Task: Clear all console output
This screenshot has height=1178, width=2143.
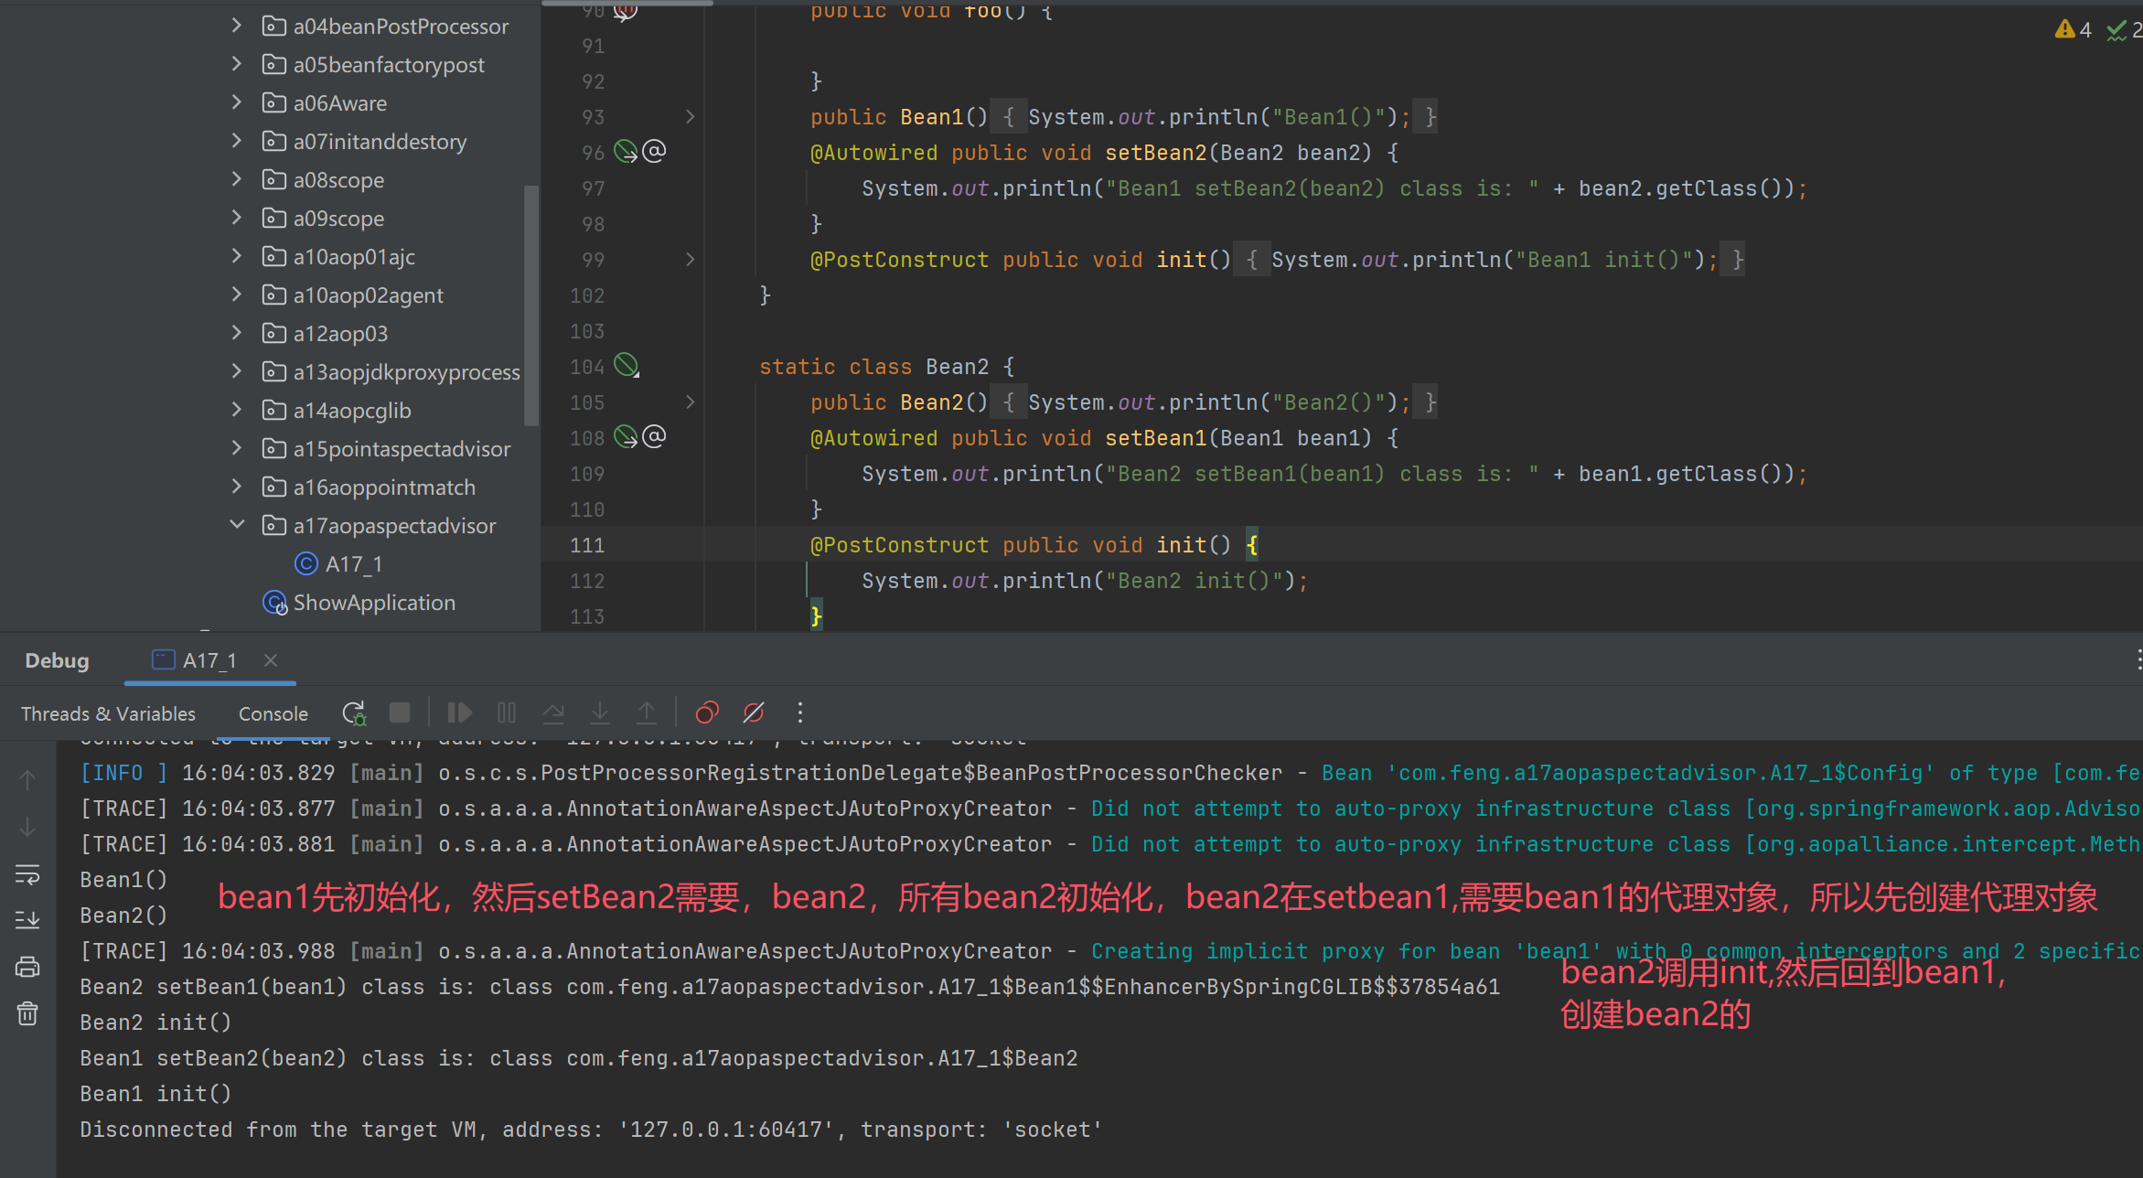Action: (x=27, y=1013)
